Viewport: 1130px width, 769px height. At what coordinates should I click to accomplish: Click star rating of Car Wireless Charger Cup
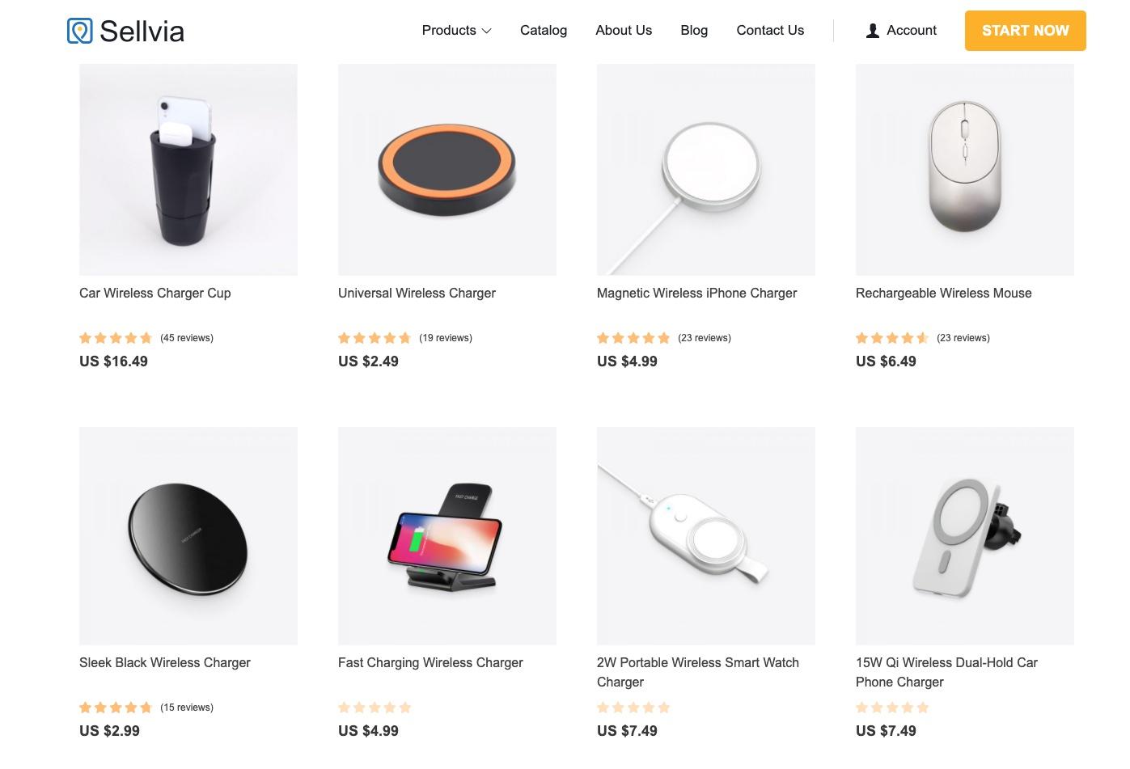click(x=116, y=338)
